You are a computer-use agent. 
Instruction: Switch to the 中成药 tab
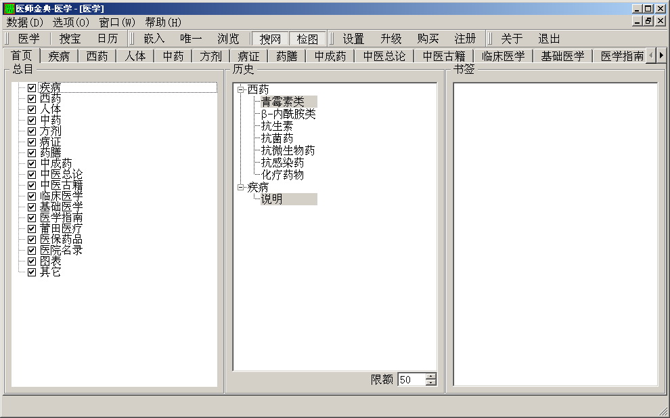tap(330, 56)
